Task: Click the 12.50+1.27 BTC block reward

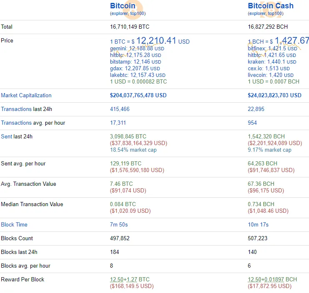Action: [x=130, y=279]
